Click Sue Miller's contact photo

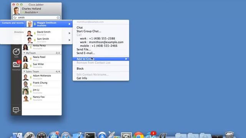[x=25, y=66]
